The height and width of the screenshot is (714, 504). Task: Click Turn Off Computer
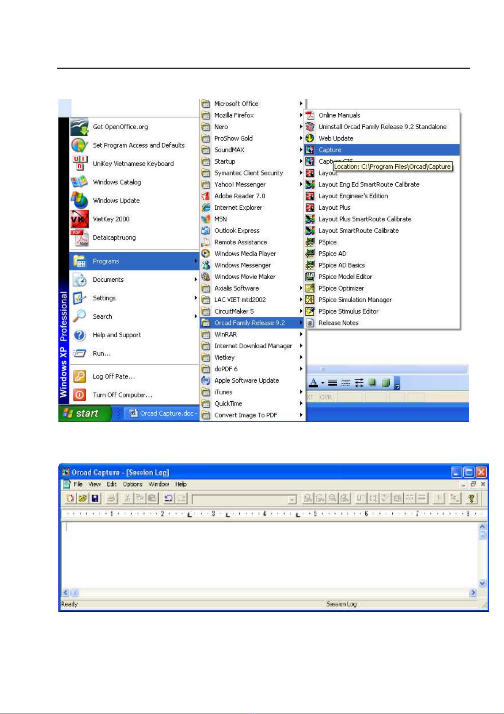click(122, 395)
